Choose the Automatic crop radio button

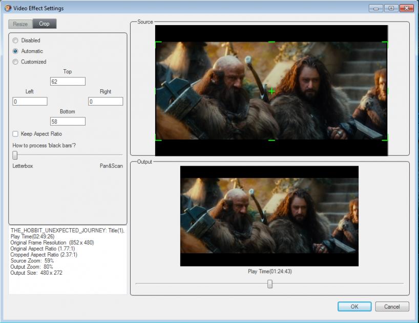pos(15,51)
